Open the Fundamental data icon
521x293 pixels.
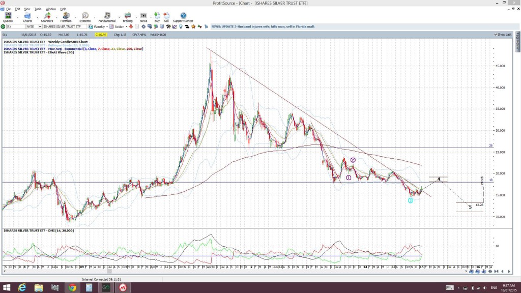point(107,16)
